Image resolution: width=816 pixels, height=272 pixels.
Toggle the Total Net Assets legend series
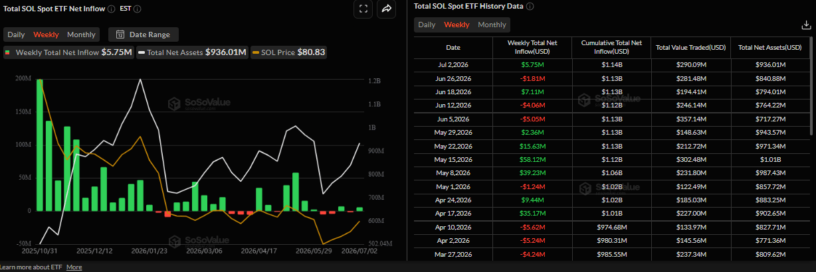pos(193,52)
